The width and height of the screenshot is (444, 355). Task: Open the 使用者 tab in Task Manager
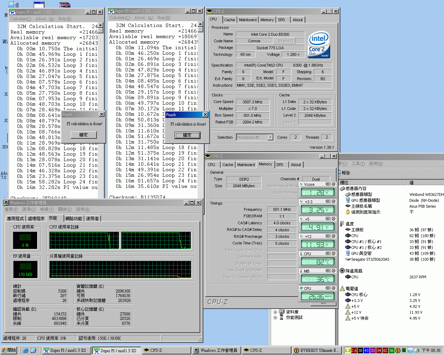pyautogui.click(x=93, y=218)
